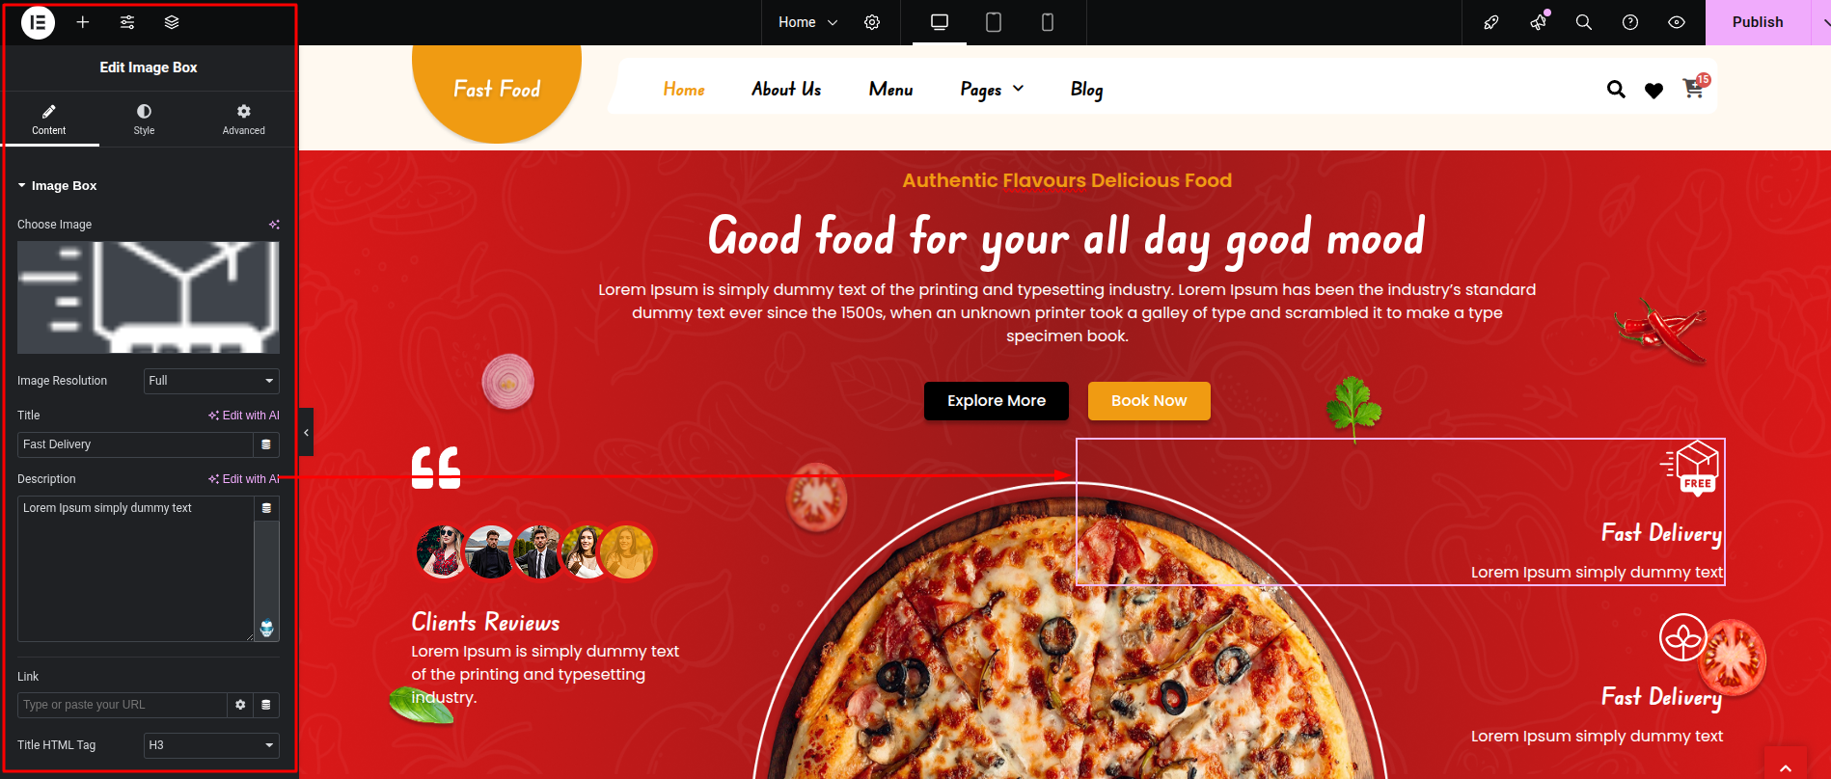Click Edit with AI beside Title
The image size is (1831, 779).
(244, 416)
